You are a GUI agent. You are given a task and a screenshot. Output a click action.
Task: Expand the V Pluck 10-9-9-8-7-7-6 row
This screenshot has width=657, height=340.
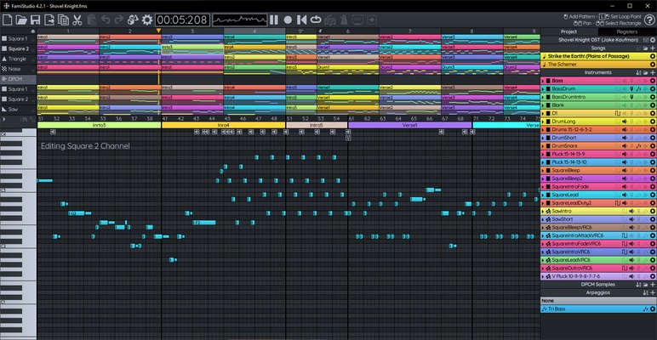543,276
